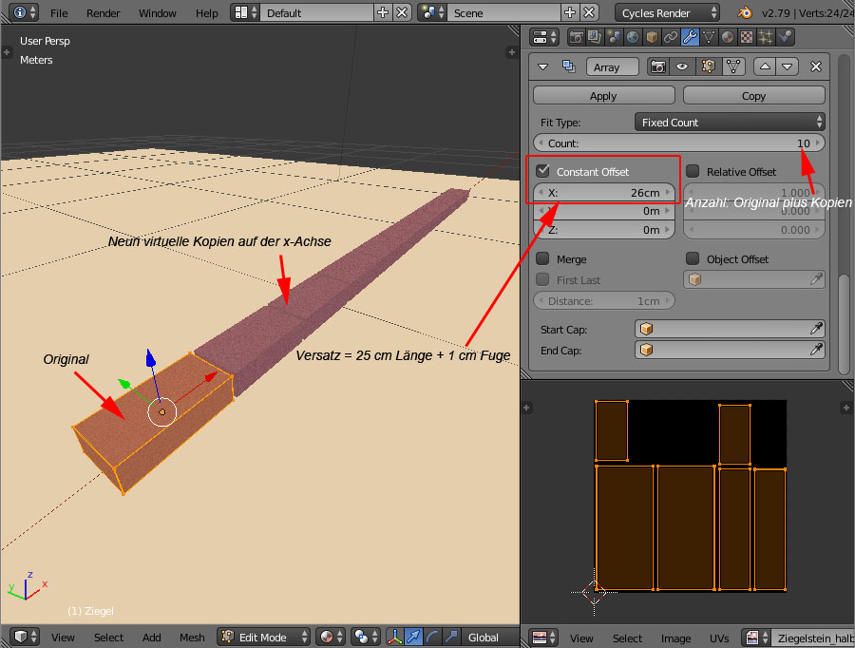
Task: Move Array modifier up in stack
Action: tap(765, 67)
